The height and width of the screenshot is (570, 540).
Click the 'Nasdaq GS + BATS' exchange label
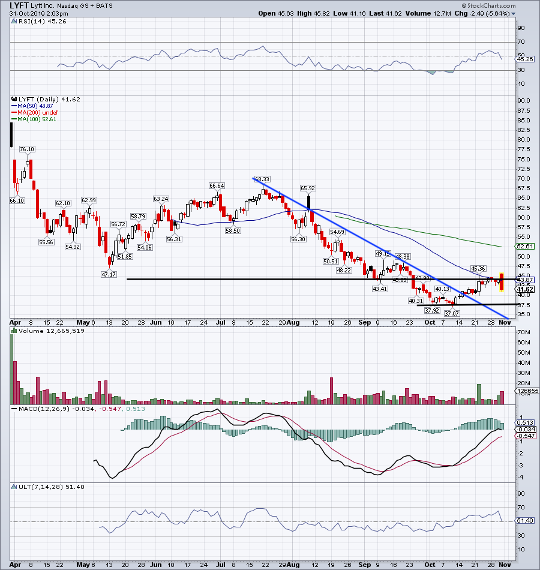(x=85, y=6)
